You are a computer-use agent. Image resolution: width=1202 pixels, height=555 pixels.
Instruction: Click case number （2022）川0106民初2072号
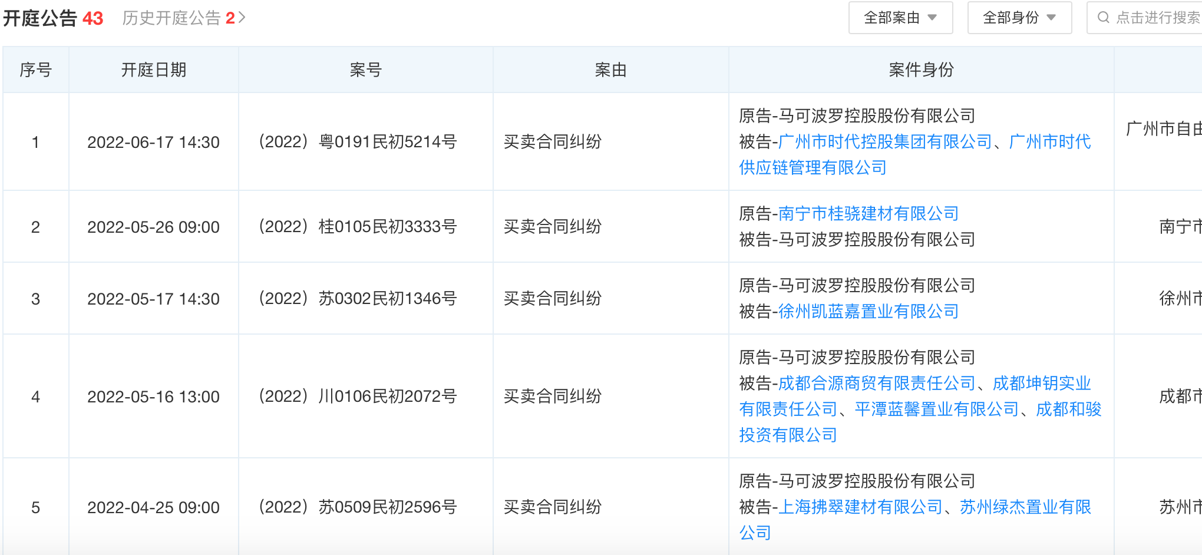click(x=358, y=397)
